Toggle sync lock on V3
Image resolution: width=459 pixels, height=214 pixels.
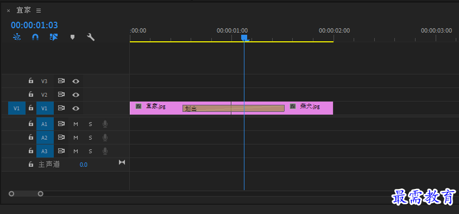(x=61, y=81)
